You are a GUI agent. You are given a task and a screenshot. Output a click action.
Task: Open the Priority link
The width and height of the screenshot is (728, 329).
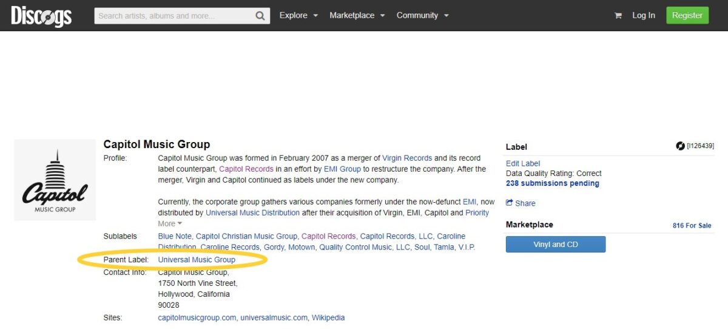pos(477,212)
